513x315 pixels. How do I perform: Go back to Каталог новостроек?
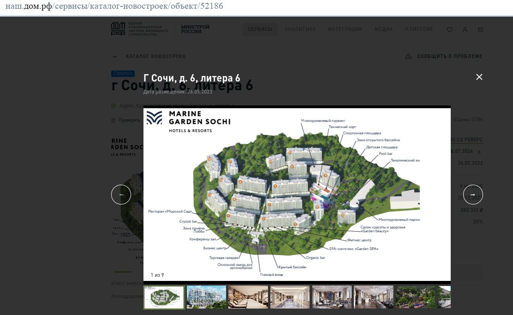click(x=156, y=57)
